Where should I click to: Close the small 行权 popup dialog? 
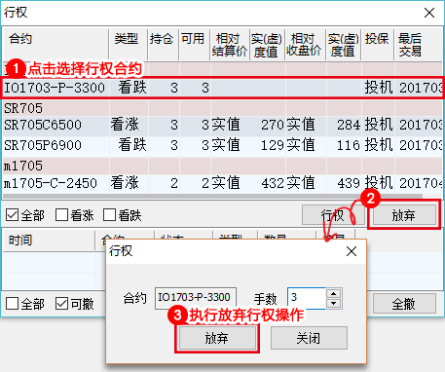[352, 251]
